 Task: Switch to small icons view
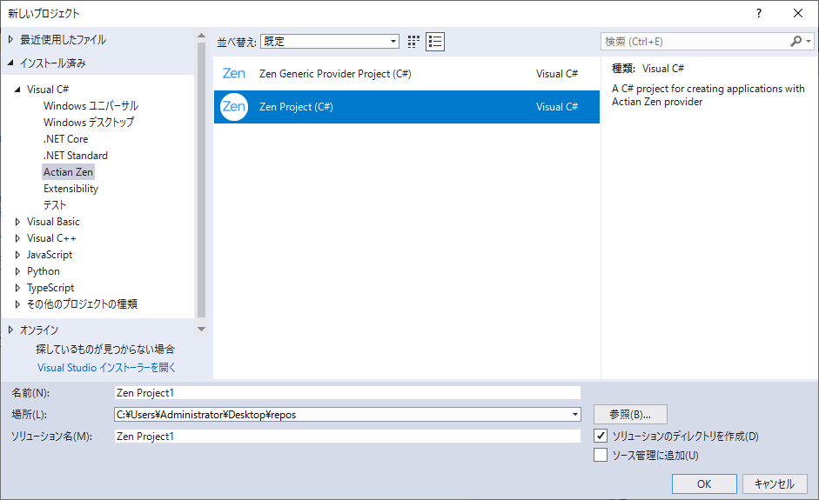pos(414,42)
